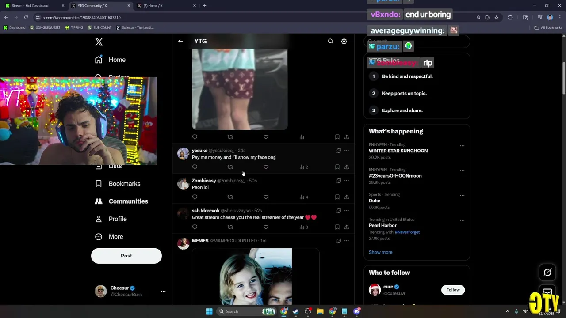Open more options on MEMES post
This screenshot has height=318, width=566.
tap(347, 241)
